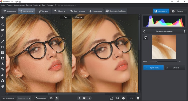The height and width of the screenshot is (101, 188).
Task: Click the fit-to-screen icon
Action: click(112, 98)
